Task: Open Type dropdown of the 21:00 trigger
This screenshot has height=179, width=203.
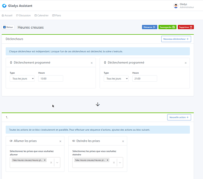Action: (116, 78)
